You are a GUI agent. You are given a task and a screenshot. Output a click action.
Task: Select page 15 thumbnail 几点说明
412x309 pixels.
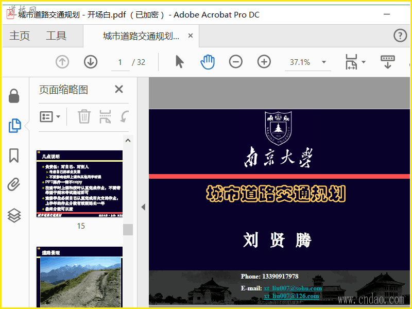(79, 184)
